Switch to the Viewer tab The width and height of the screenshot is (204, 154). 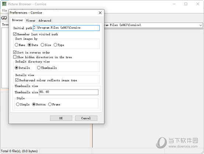[31, 21]
